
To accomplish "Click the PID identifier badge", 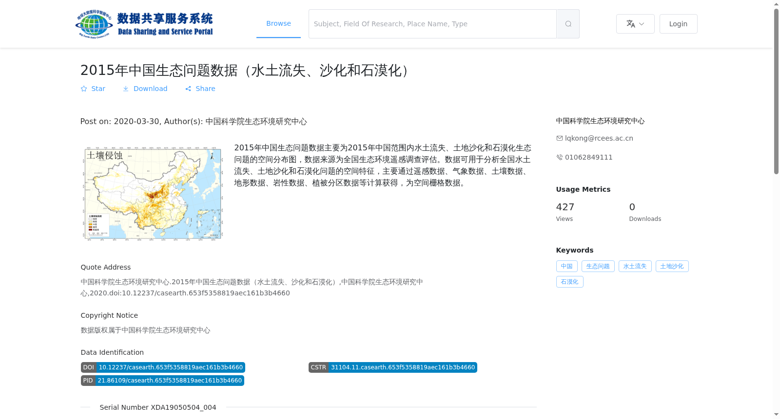I will [x=162, y=381].
